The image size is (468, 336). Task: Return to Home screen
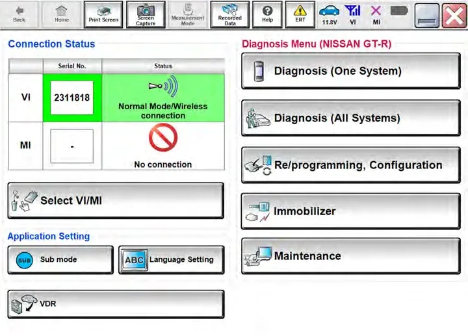pos(62,14)
